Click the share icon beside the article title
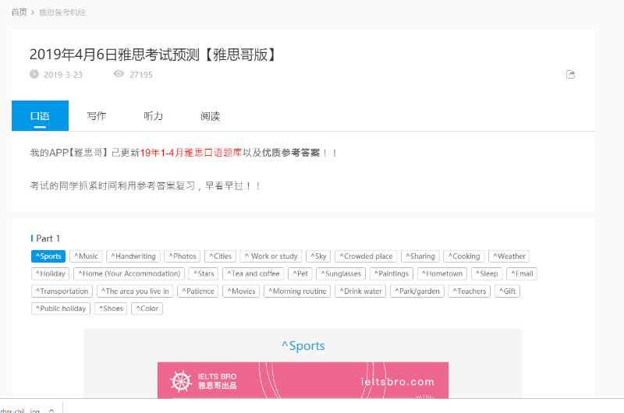The height and width of the screenshot is (413, 624). click(x=570, y=74)
